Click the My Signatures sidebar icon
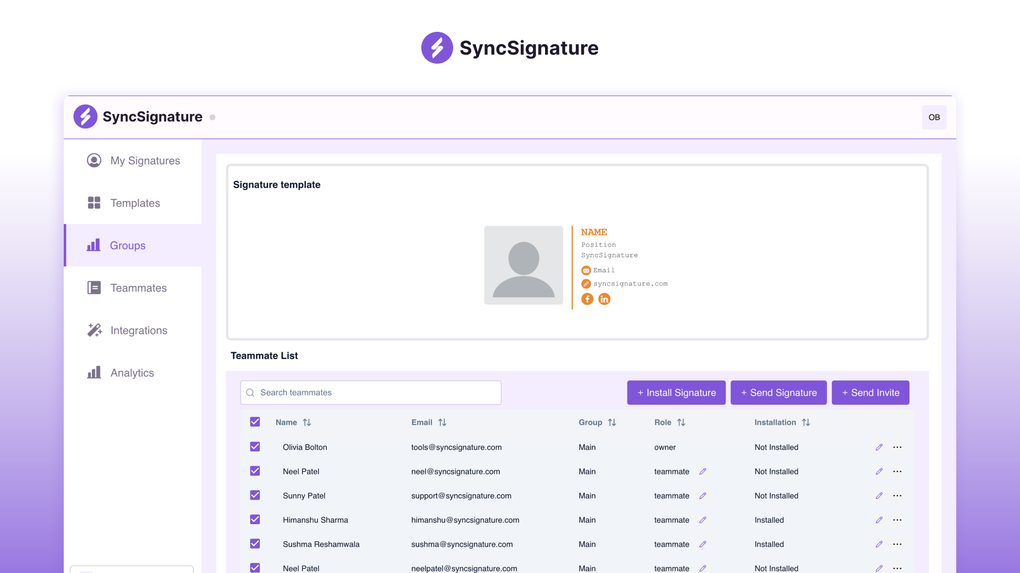This screenshot has width=1020, height=573. click(x=93, y=160)
